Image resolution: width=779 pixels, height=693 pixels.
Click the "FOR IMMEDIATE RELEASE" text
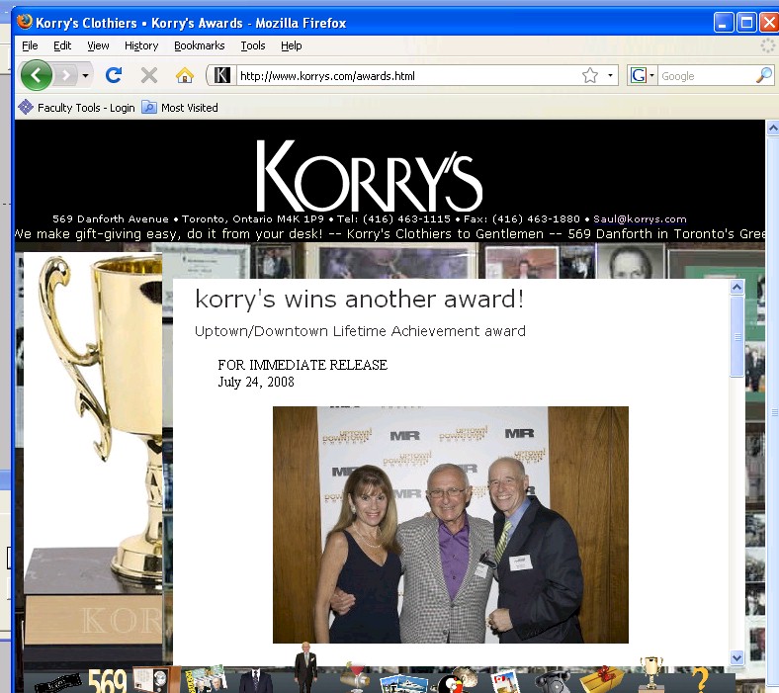[303, 365]
